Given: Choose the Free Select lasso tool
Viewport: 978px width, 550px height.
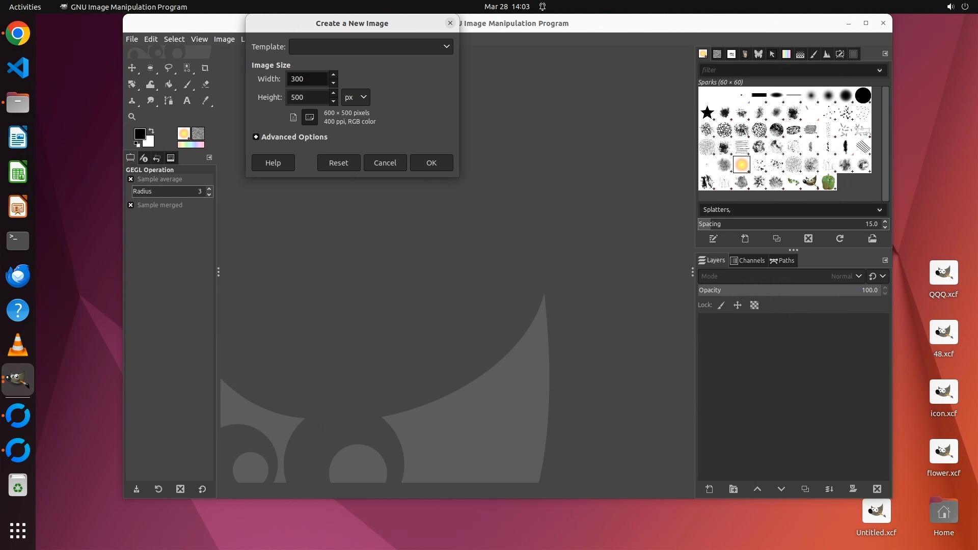Looking at the screenshot, I should (x=169, y=68).
